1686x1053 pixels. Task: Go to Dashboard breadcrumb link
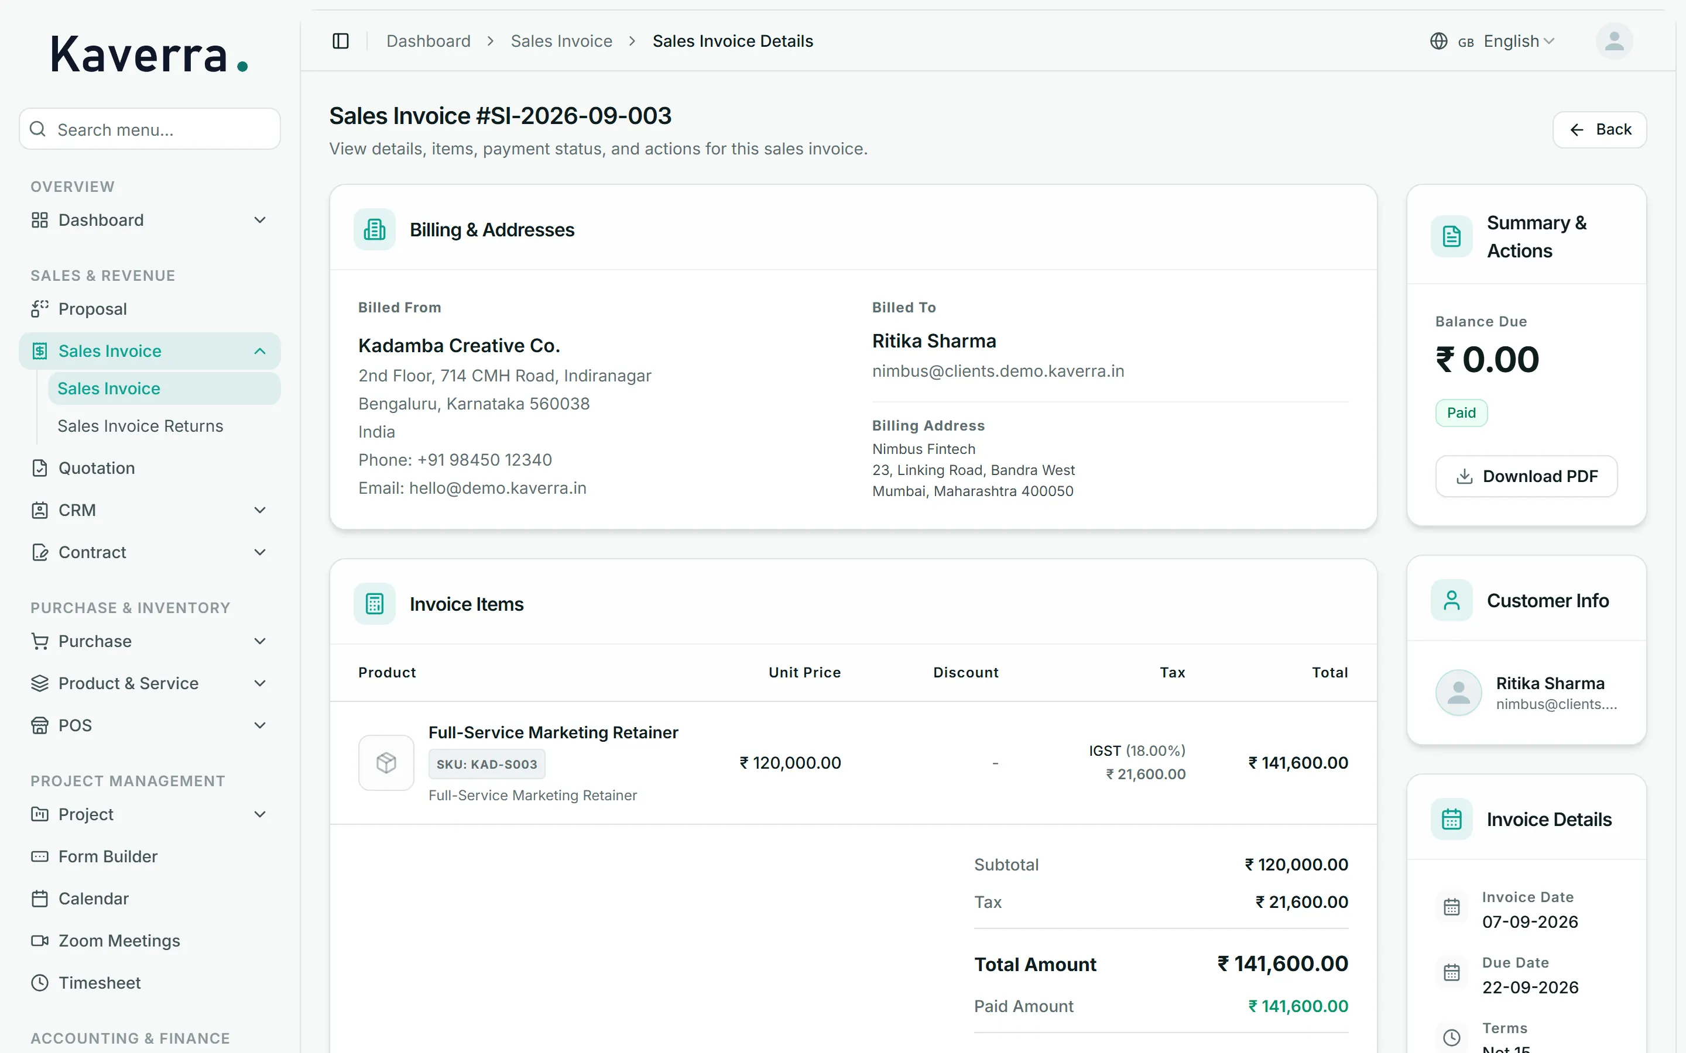coord(429,41)
